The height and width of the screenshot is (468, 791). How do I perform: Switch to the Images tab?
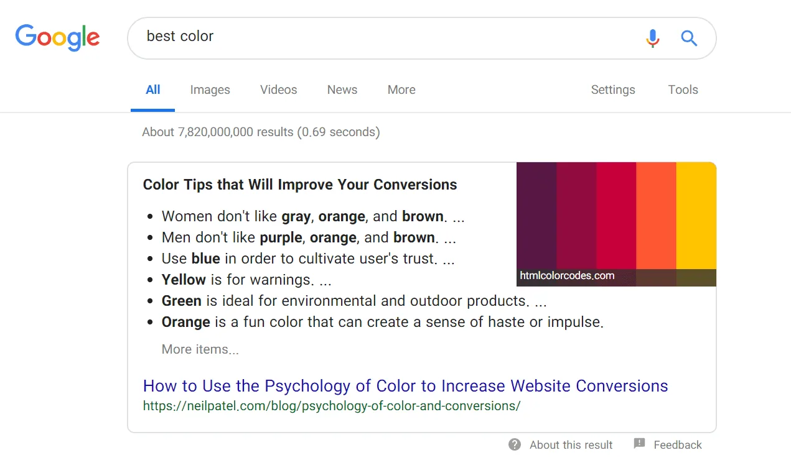[x=210, y=90]
